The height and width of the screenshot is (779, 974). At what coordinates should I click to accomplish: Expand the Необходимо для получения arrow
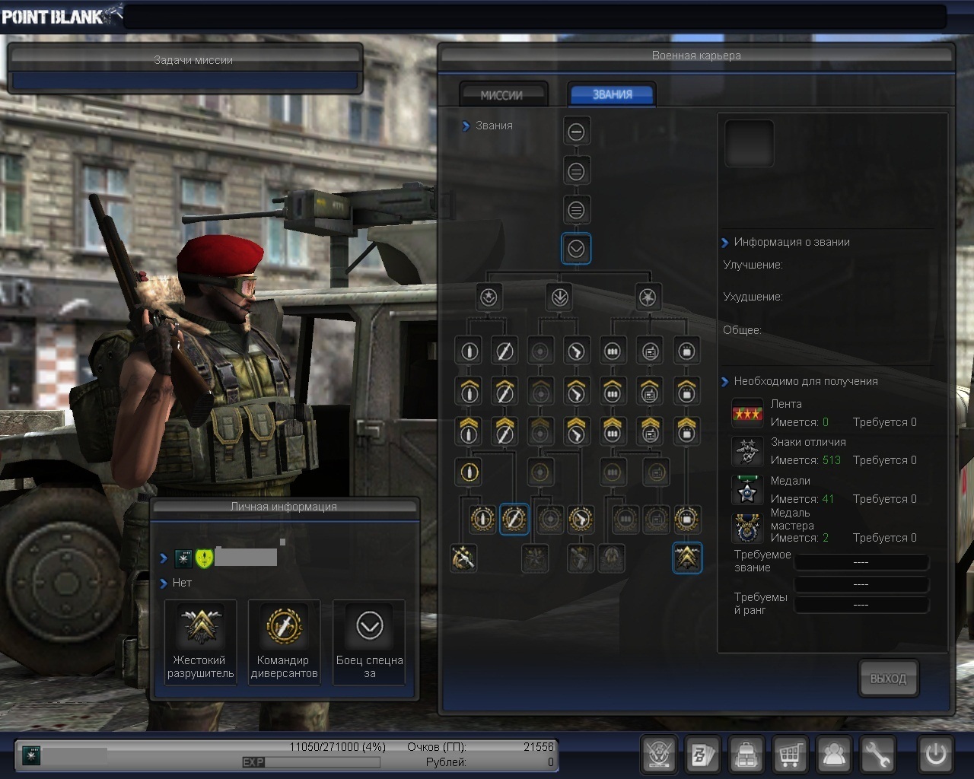pos(724,382)
